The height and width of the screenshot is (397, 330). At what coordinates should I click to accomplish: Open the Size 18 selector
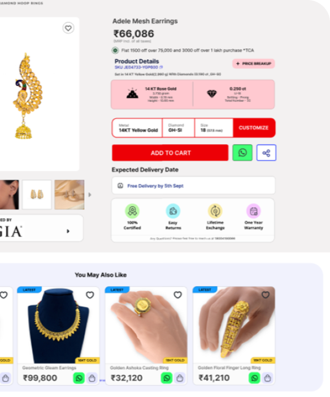pos(214,128)
